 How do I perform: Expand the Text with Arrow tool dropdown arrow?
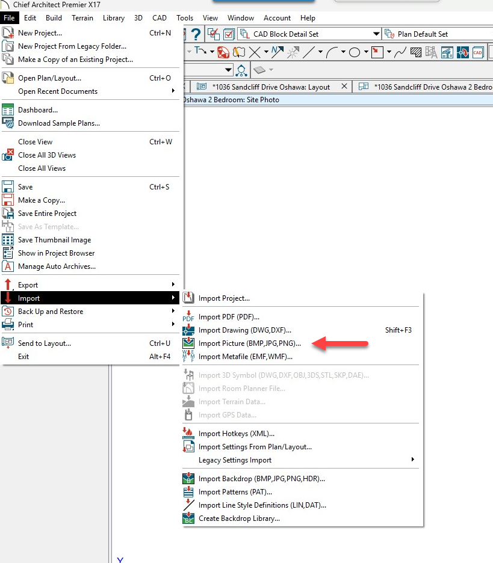(212, 52)
